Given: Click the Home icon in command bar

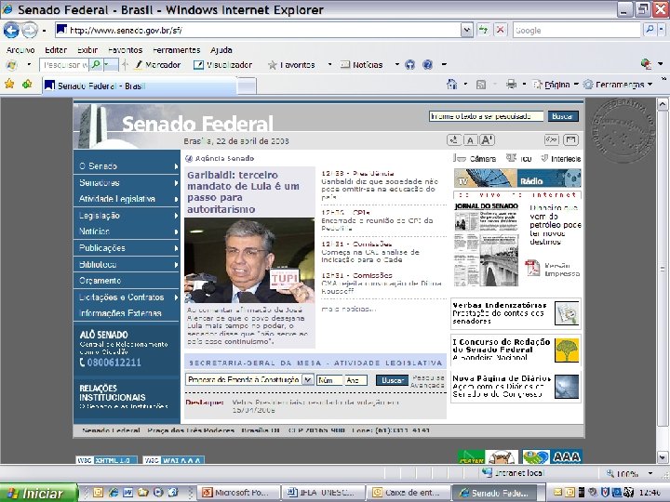Looking at the screenshot, I should [x=451, y=84].
